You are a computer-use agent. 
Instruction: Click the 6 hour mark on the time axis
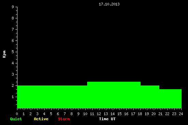pos(58,114)
